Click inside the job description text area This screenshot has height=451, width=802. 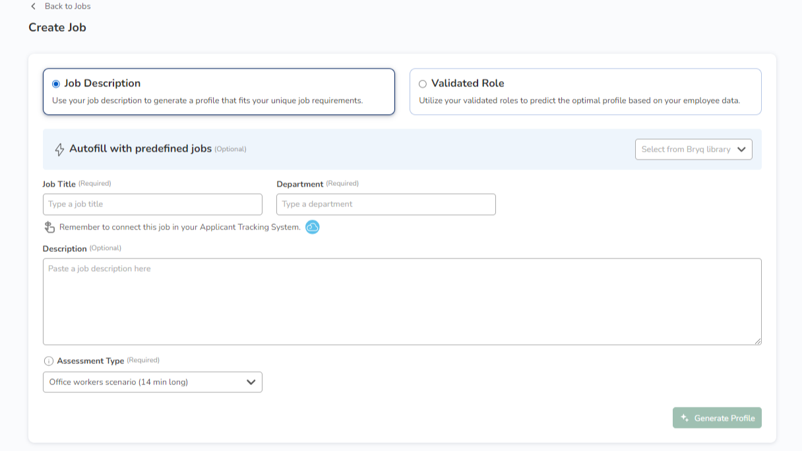point(402,301)
